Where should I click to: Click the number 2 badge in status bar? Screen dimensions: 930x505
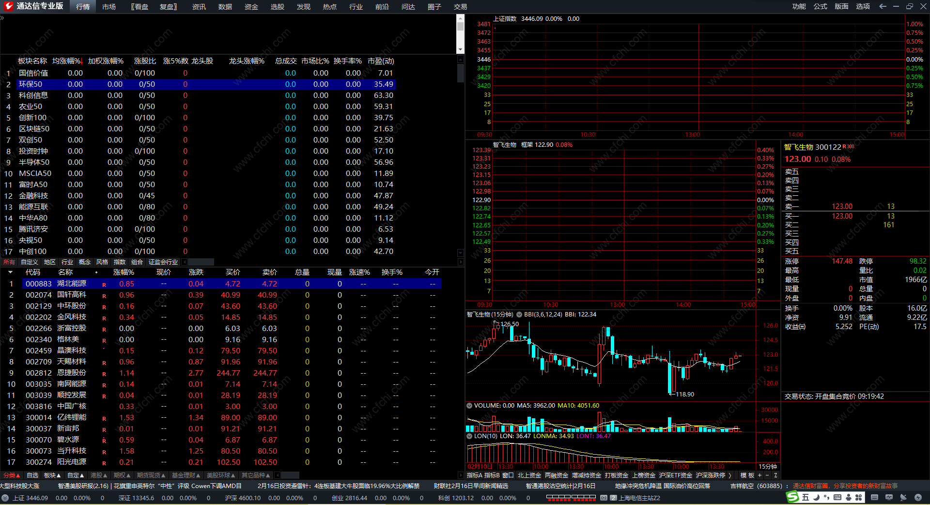click(x=613, y=498)
